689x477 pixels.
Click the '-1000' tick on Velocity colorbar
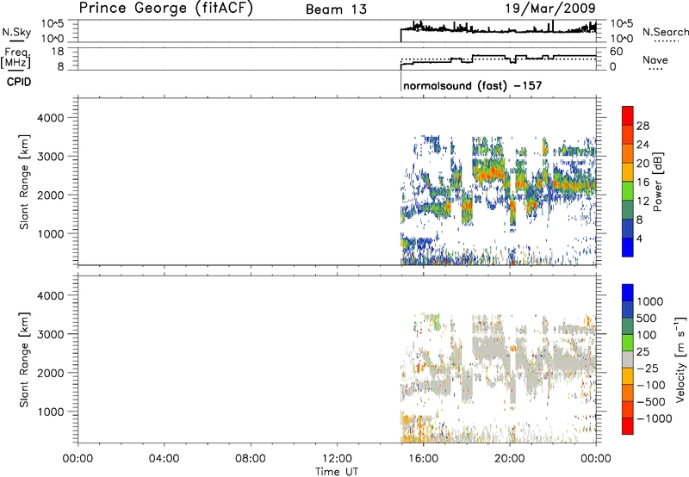(655, 418)
